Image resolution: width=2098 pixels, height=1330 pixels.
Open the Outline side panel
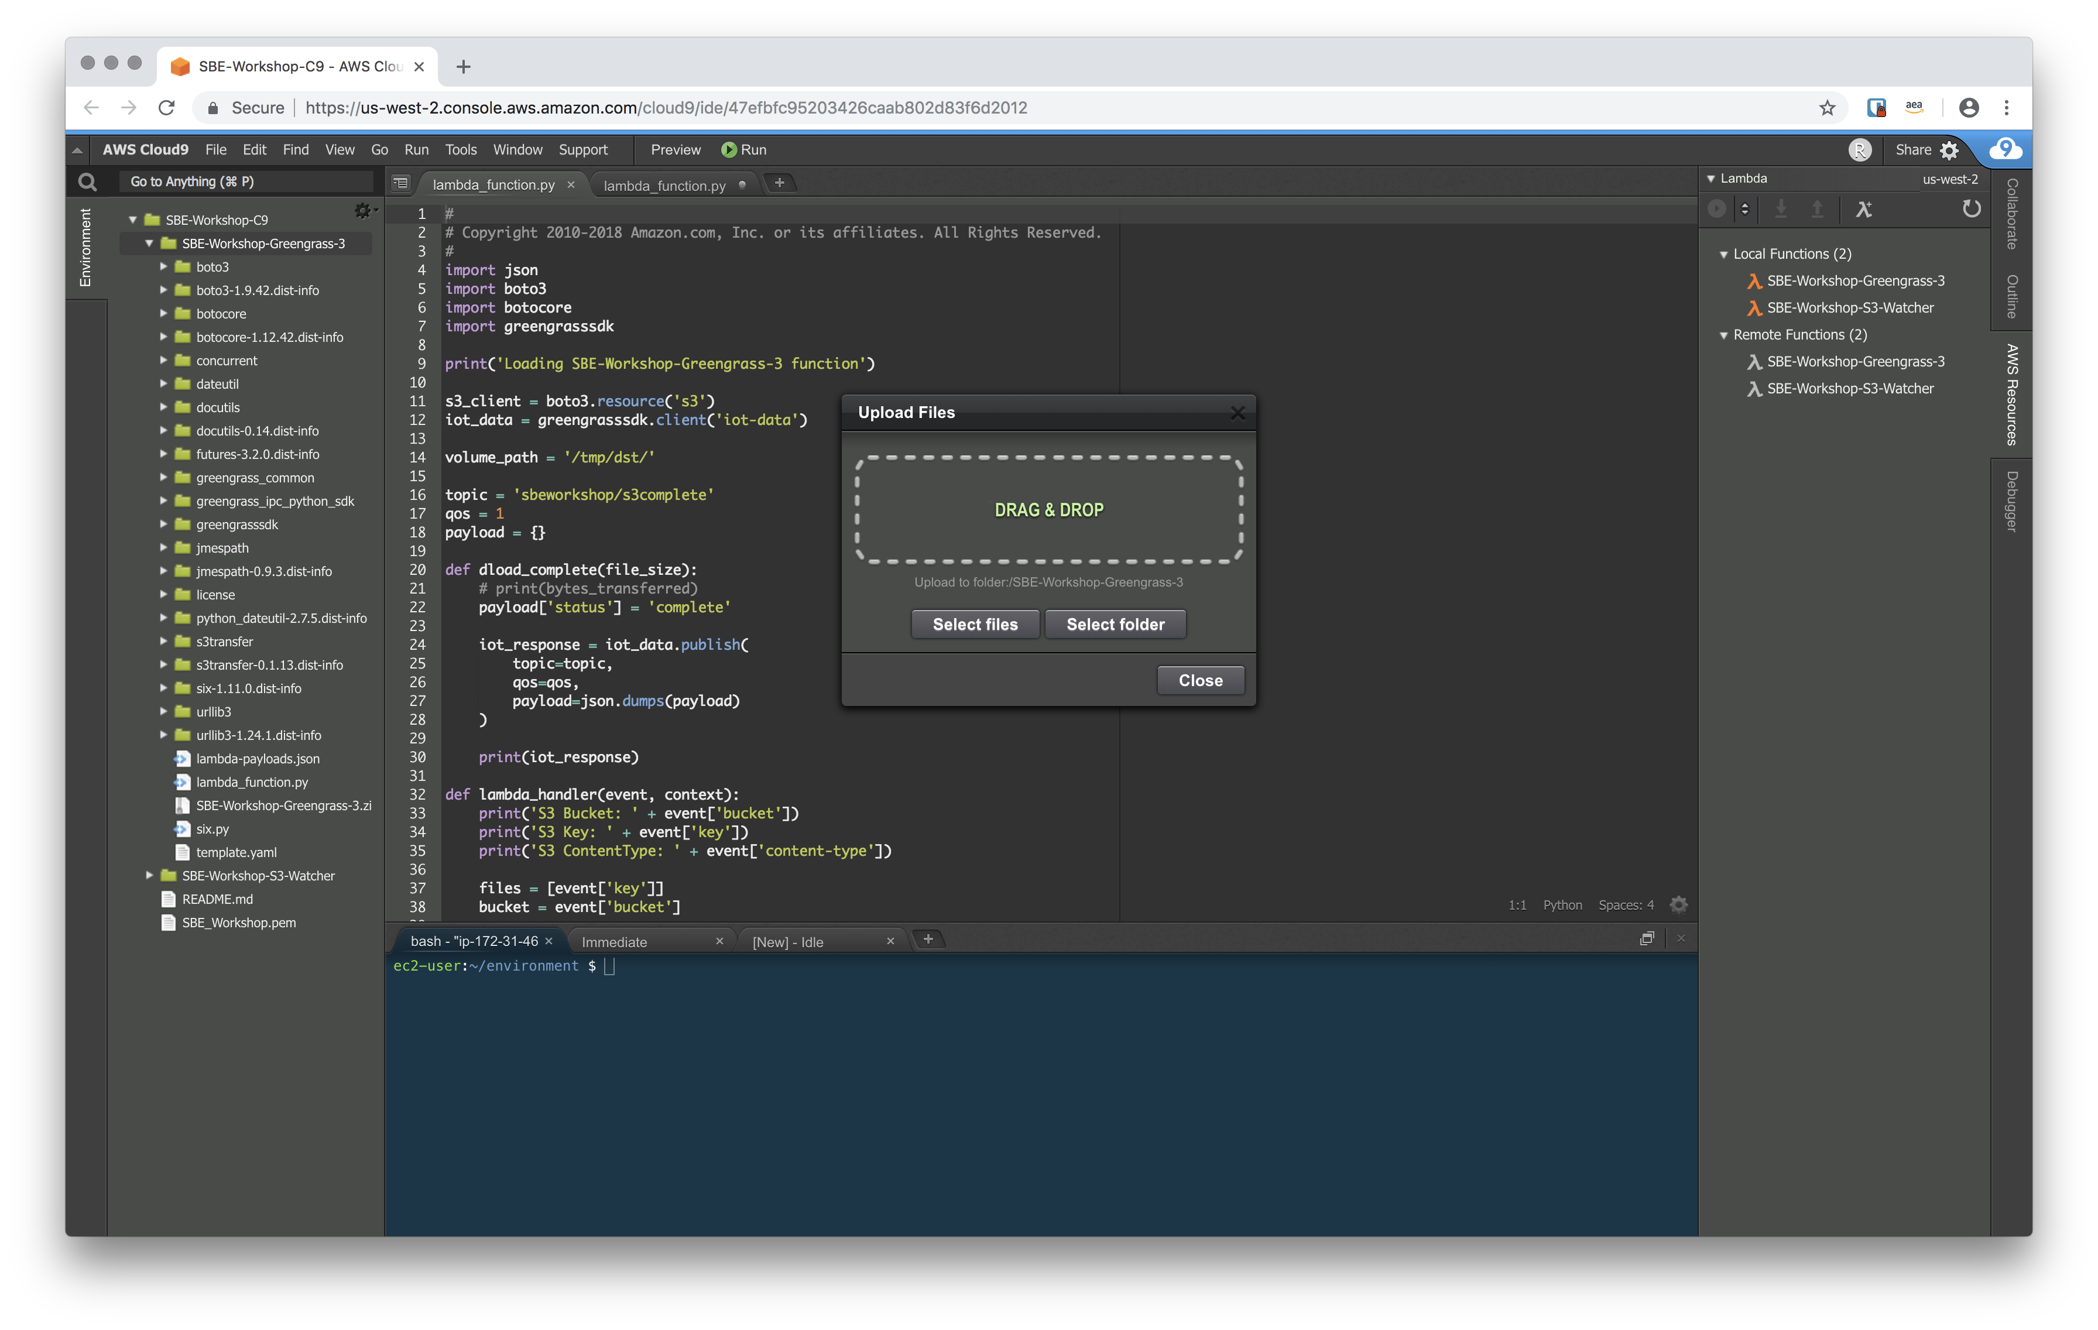(x=2012, y=296)
